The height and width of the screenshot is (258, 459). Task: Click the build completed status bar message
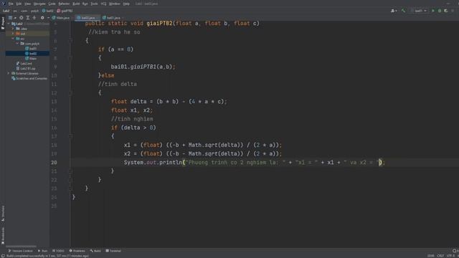(48, 256)
